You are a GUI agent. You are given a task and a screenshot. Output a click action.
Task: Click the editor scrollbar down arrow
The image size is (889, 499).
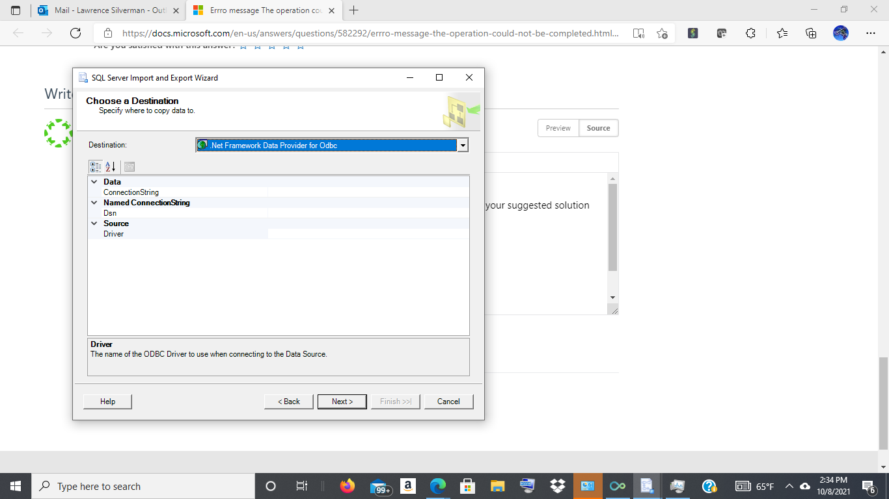pyautogui.click(x=612, y=298)
